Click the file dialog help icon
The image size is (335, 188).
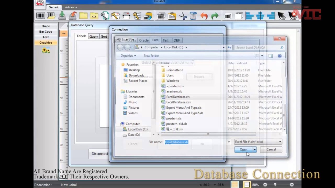click(x=280, y=56)
